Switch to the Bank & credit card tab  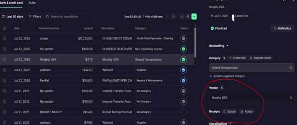[x=11, y=3]
